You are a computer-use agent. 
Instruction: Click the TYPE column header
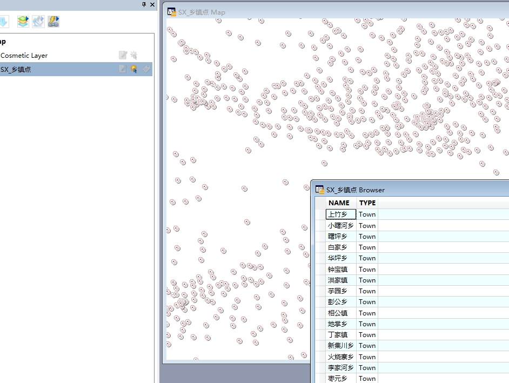point(367,203)
